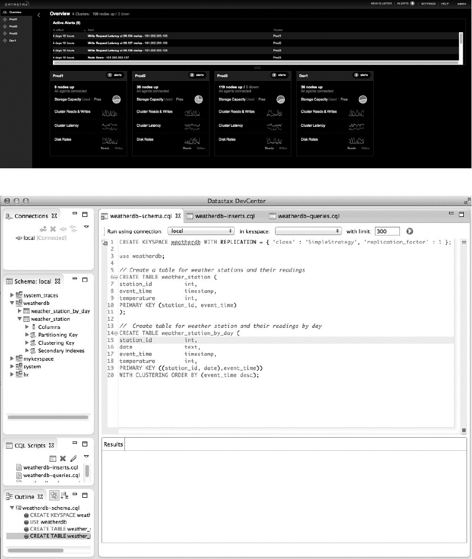
Task: Expand the system_traces keyspace
Action: click(12, 295)
